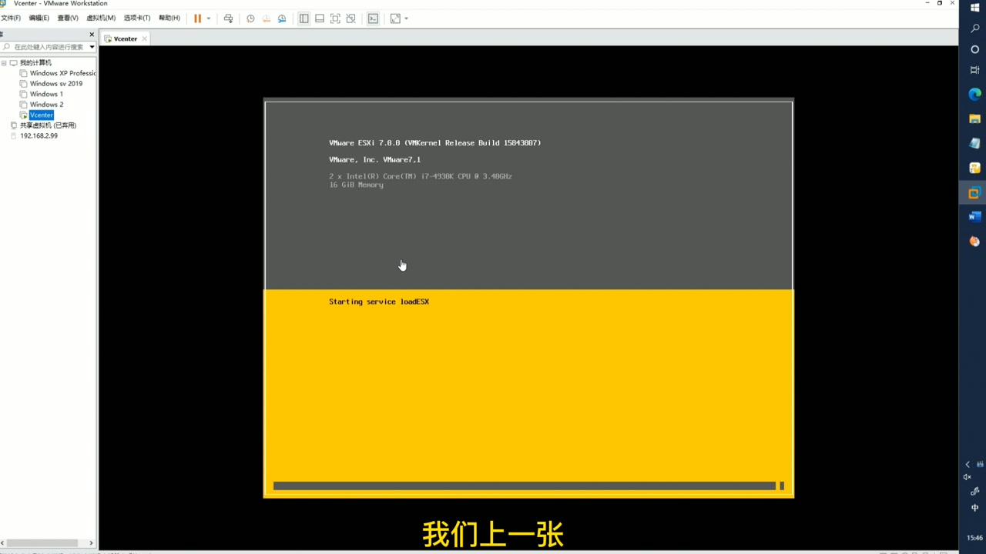The width and height of the screenshot is (986, 554).
Task: Open the 帮助(H) menu
Action: pos(169,18)
